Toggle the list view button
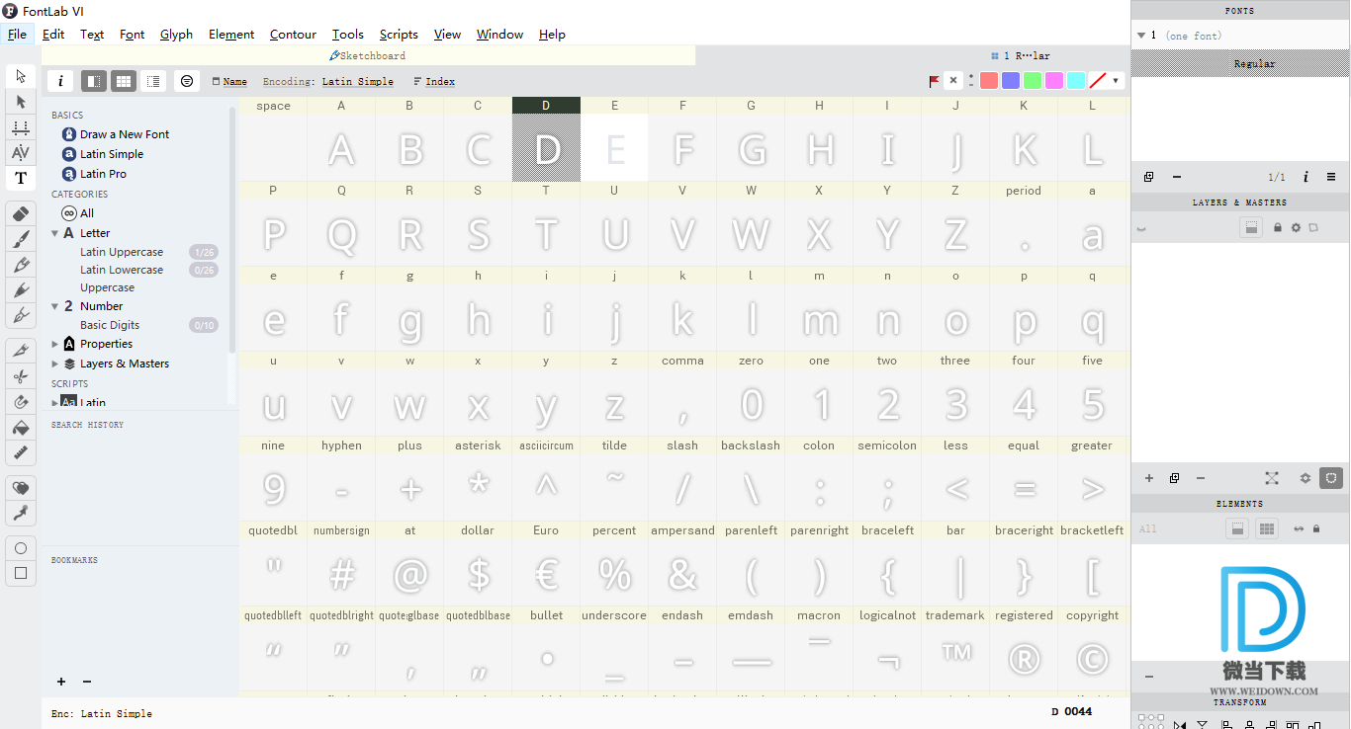 click(153, 81)
